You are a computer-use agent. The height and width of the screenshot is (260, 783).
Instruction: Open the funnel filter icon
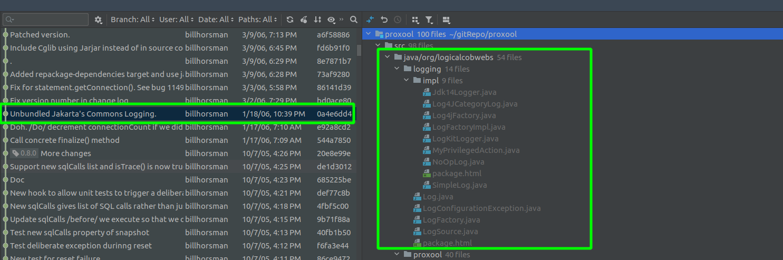[429, 20]
